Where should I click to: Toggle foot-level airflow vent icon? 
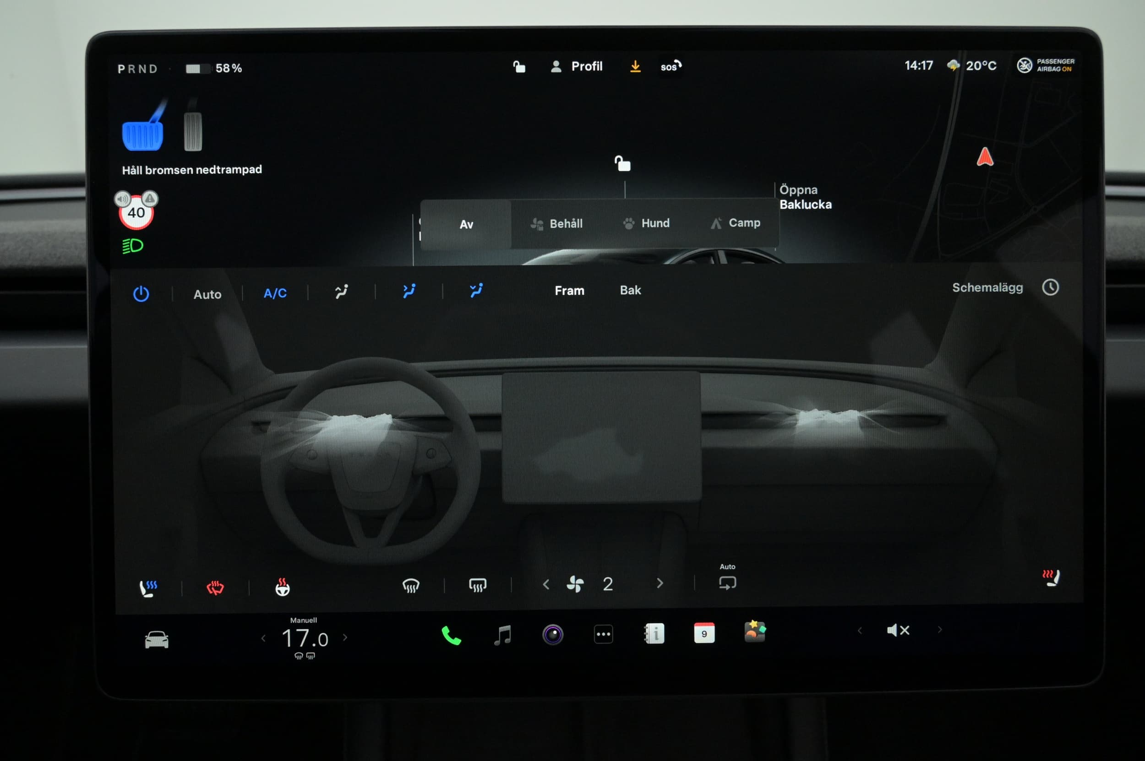pyautogui.click(x=476, y=290)
